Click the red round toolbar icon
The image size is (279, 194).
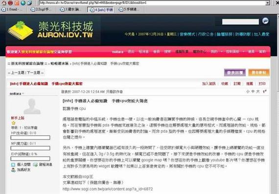(x=10, y=2)
